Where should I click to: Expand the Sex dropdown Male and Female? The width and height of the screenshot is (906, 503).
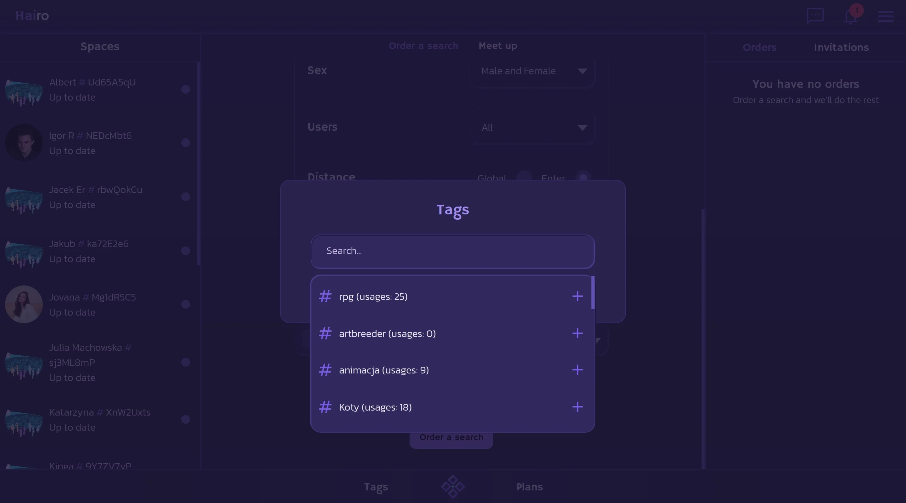[533, 71]
